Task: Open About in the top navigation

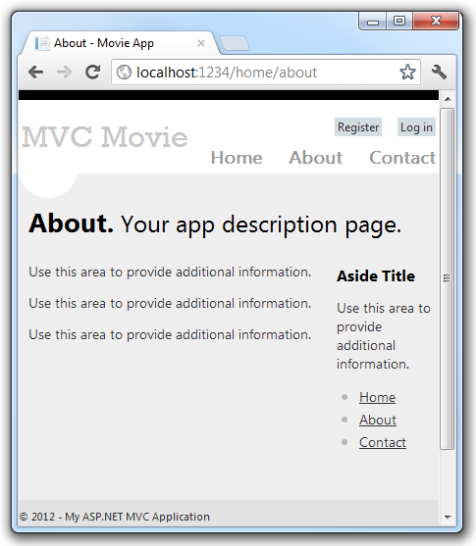Action: click(316, 158)
